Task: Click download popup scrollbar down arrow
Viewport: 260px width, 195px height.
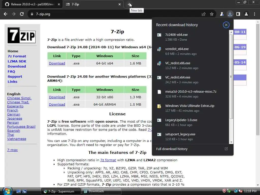Action: click(231, 142)
